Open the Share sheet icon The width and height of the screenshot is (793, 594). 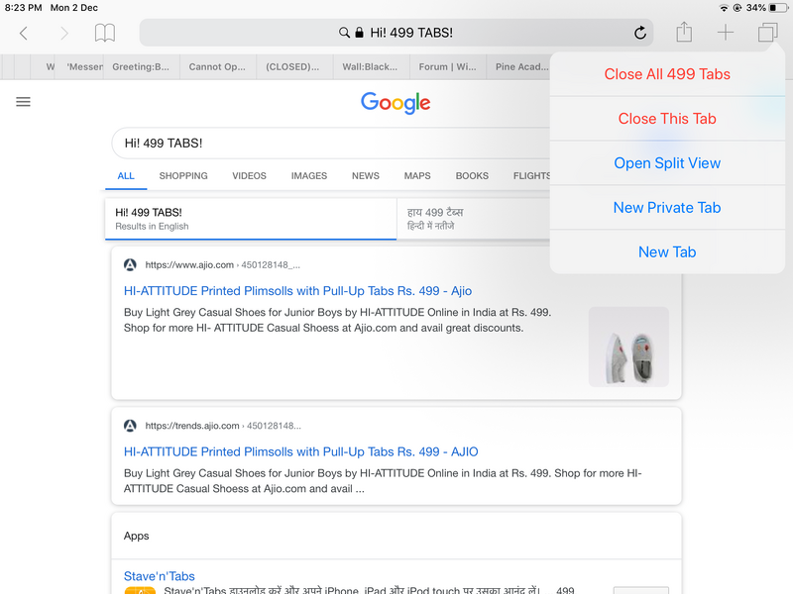pos(683,32)
